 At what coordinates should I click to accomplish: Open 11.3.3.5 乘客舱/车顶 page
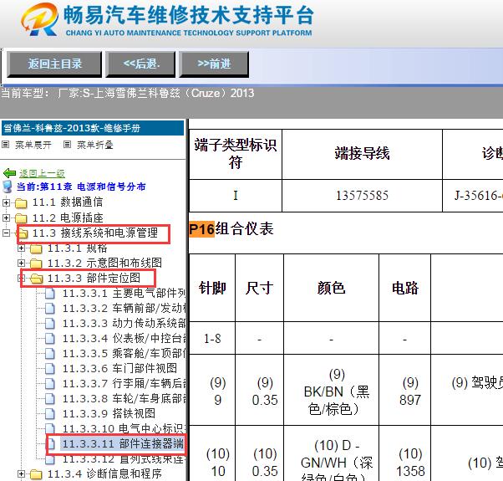click(x=124, y=354)
